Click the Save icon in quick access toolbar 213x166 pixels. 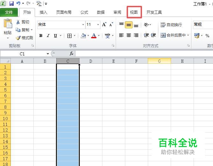(x=11, y=4)
